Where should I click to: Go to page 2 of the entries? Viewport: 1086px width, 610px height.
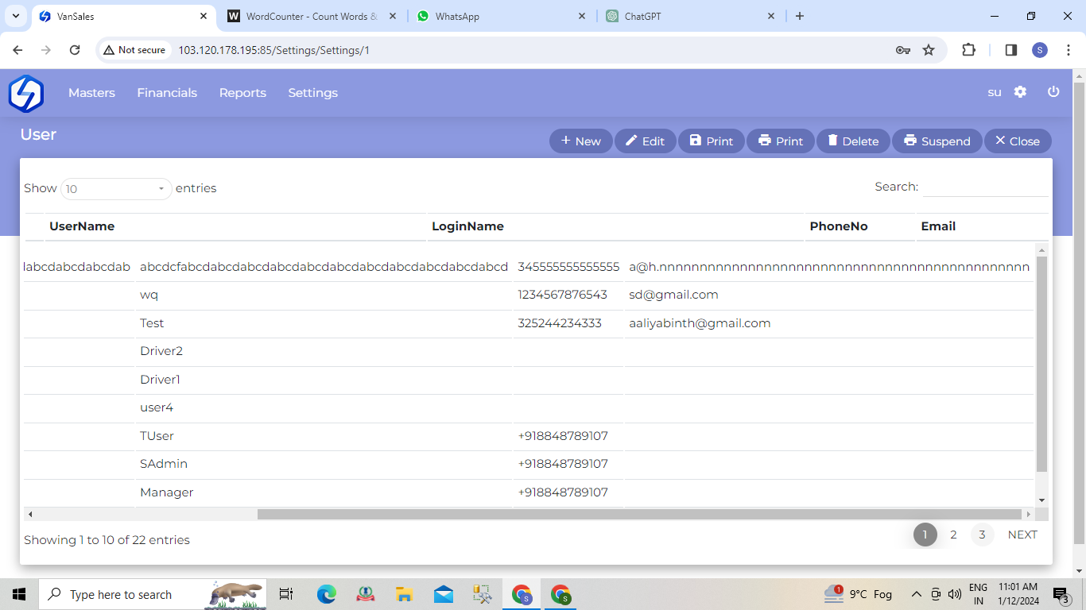coord(953,535)
